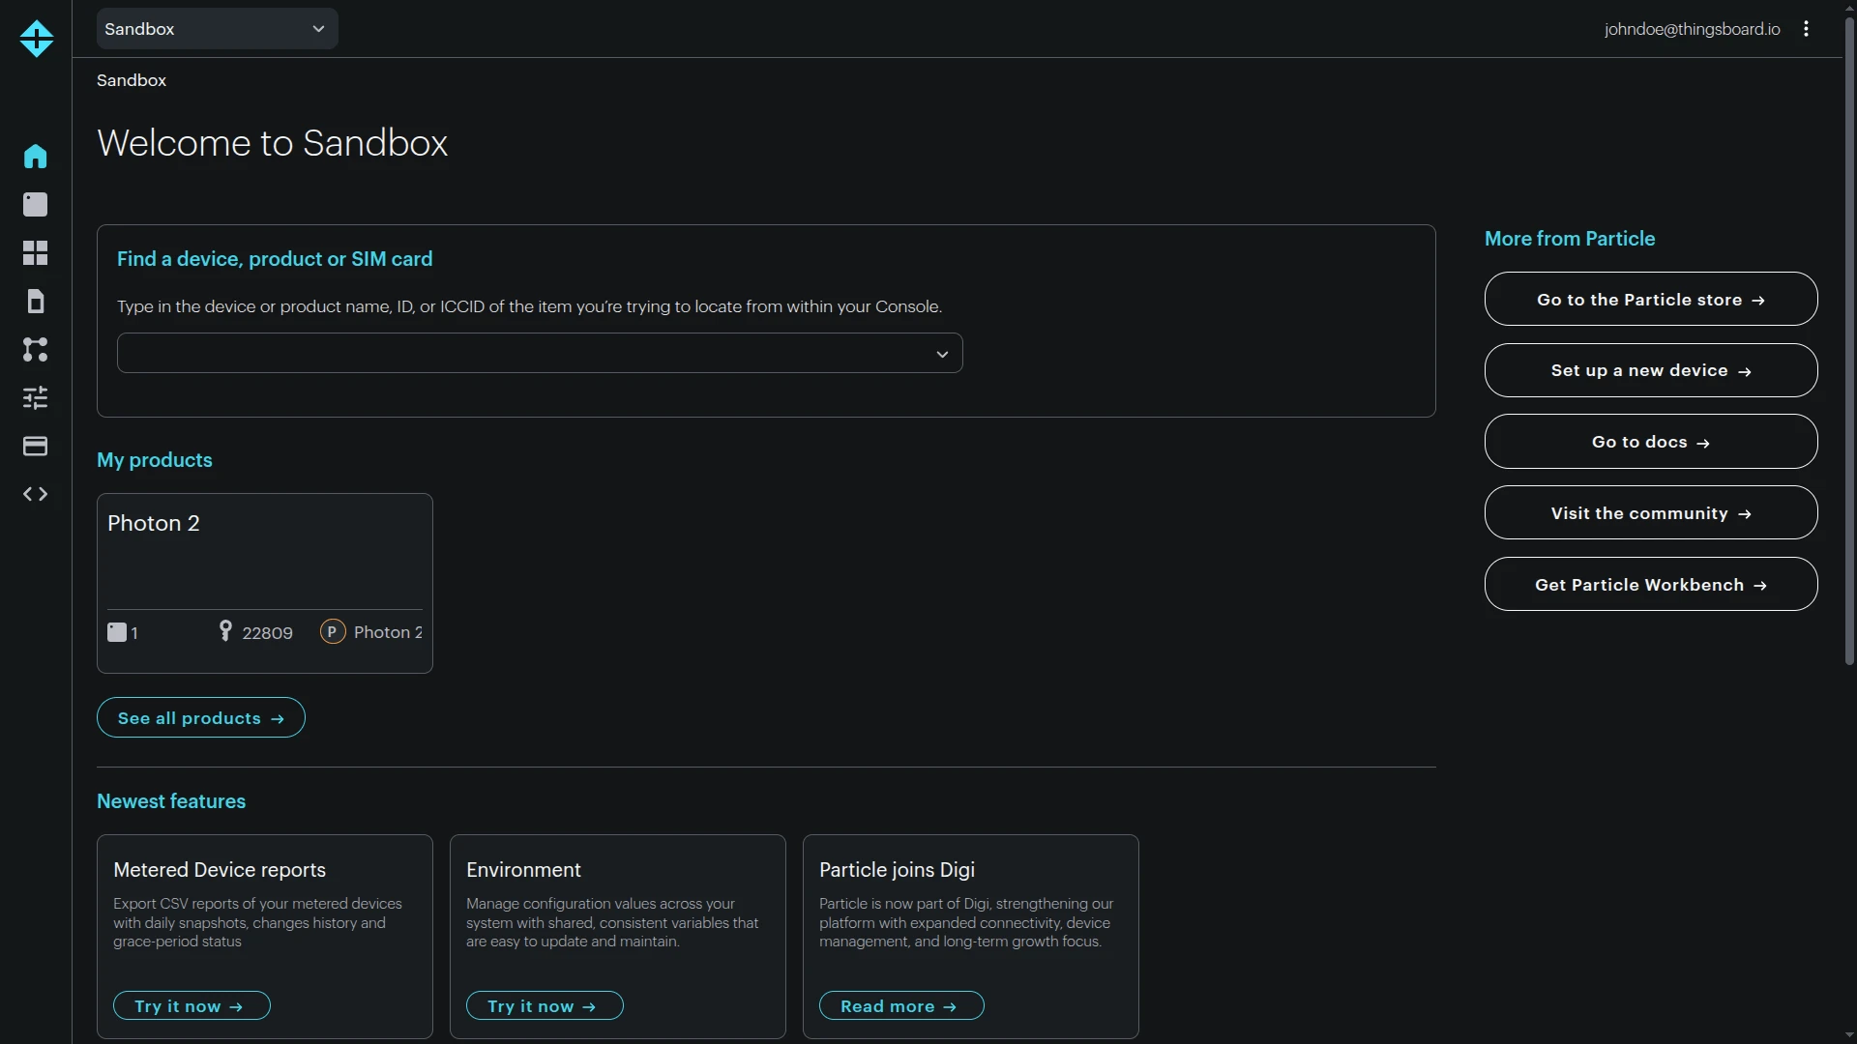
Task: Open the Home sidebar icon
Action: coord(35,157)
